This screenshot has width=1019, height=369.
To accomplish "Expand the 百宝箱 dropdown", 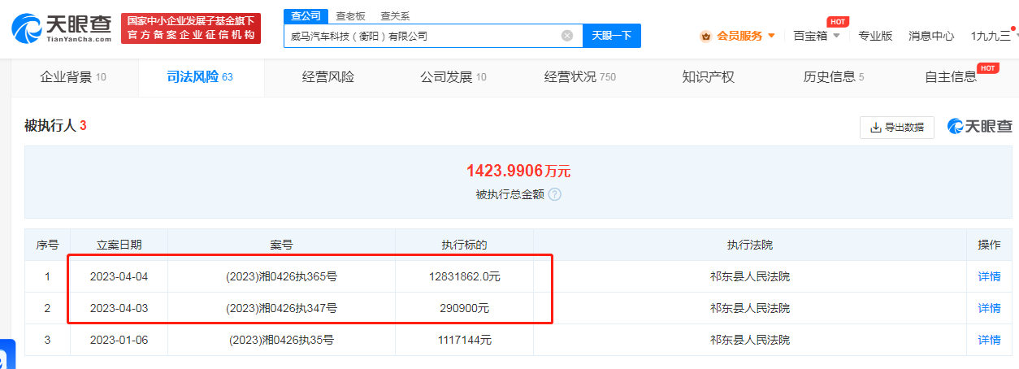I will pyautogui.click(x=817, y=36).
